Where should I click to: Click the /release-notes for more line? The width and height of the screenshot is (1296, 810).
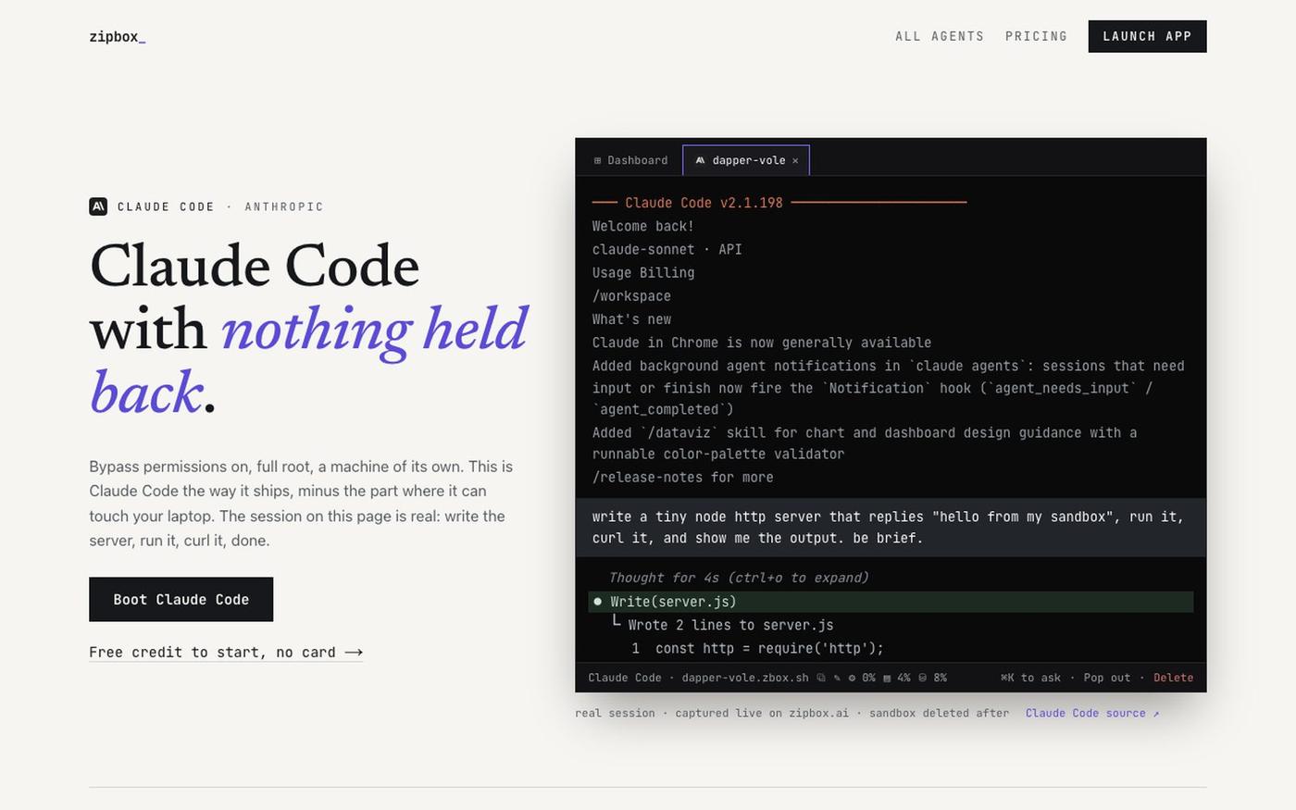(x=683, y=478)
